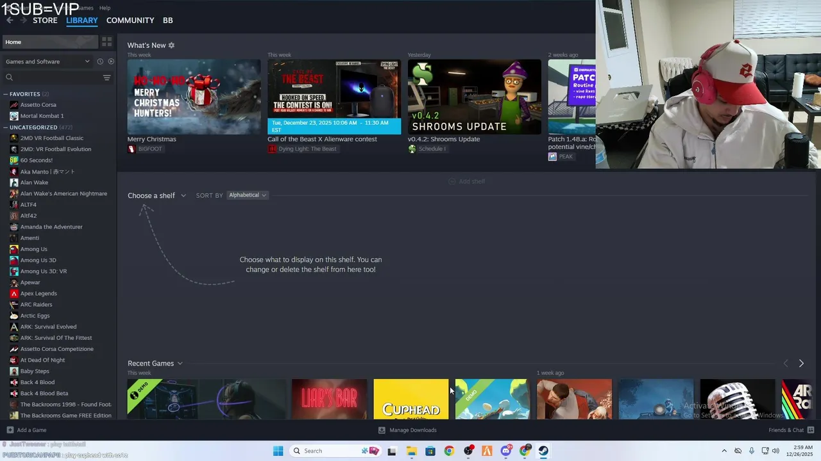Screen dimensions: 821x461
Task: Select Among Us 3D: VR
Action: 43,271
